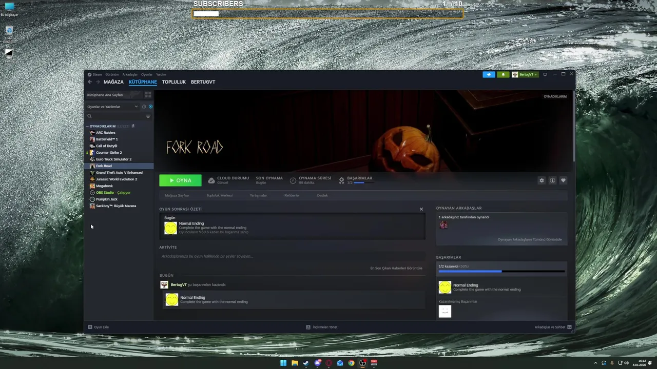Click the blue announcements megaphone icon
This screenshot has width=657, height=369.
click(x=489, y=74)
